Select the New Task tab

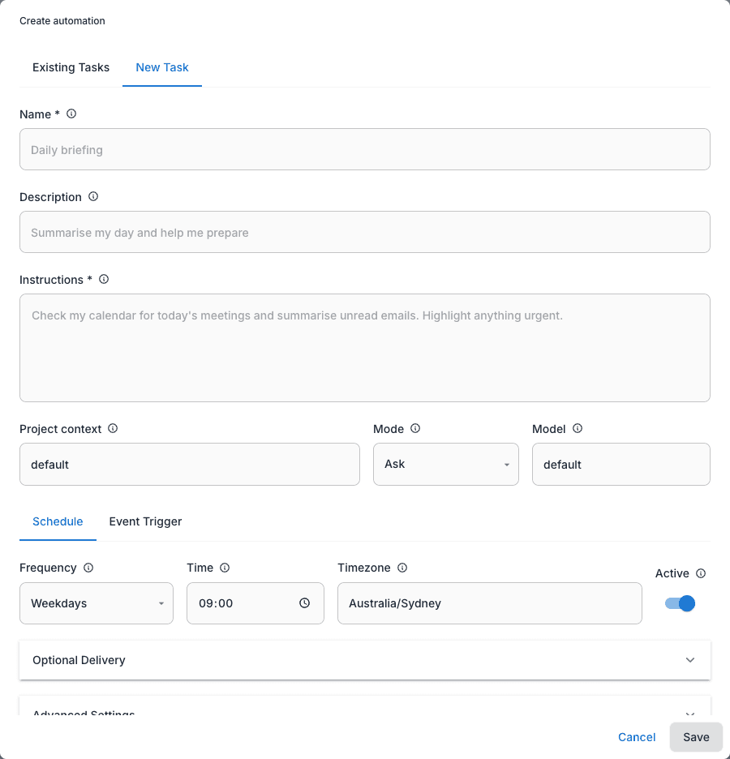(x=162, y=68)
